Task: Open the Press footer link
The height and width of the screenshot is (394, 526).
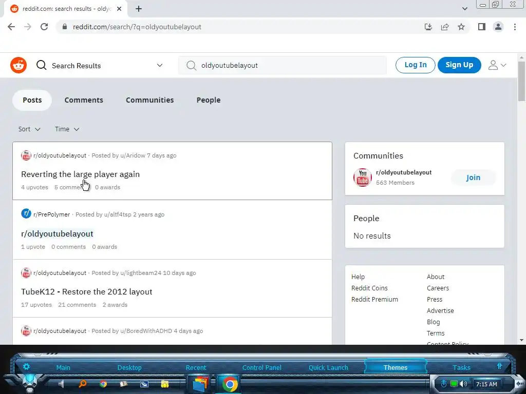Action: pos(435,300)
